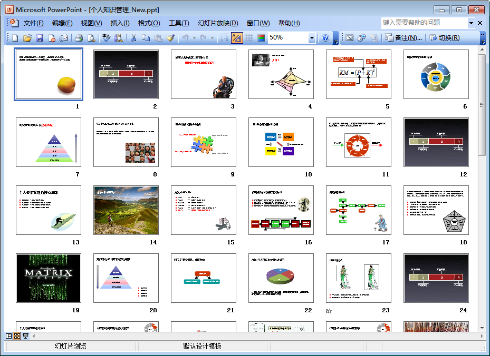
Task: Click the 备注(N)... speaker notes button
Action: click(x=403, y=38)
